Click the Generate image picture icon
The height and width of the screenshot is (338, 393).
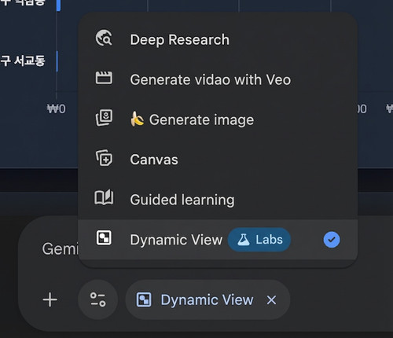pyautogui.click(x=104, y=118)
